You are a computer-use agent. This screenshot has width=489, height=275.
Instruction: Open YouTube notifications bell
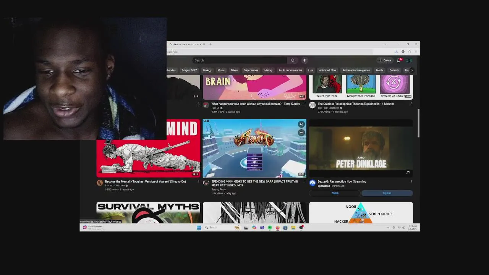tap(399, 60)
